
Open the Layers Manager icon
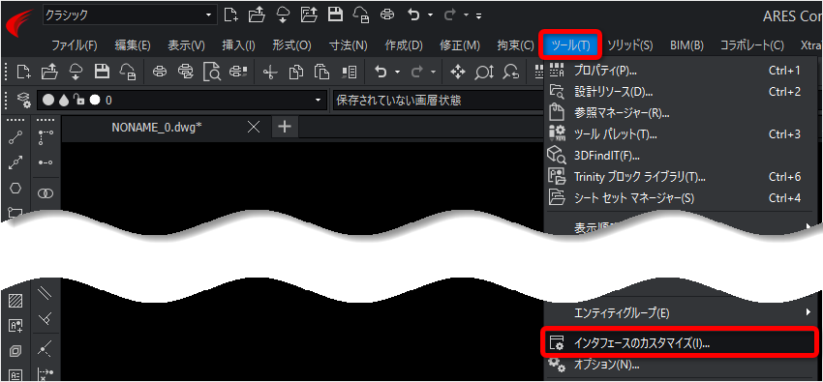(22, 100)
